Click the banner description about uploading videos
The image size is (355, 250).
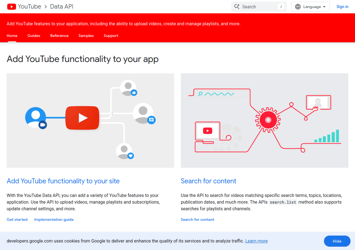coord(123,24)
